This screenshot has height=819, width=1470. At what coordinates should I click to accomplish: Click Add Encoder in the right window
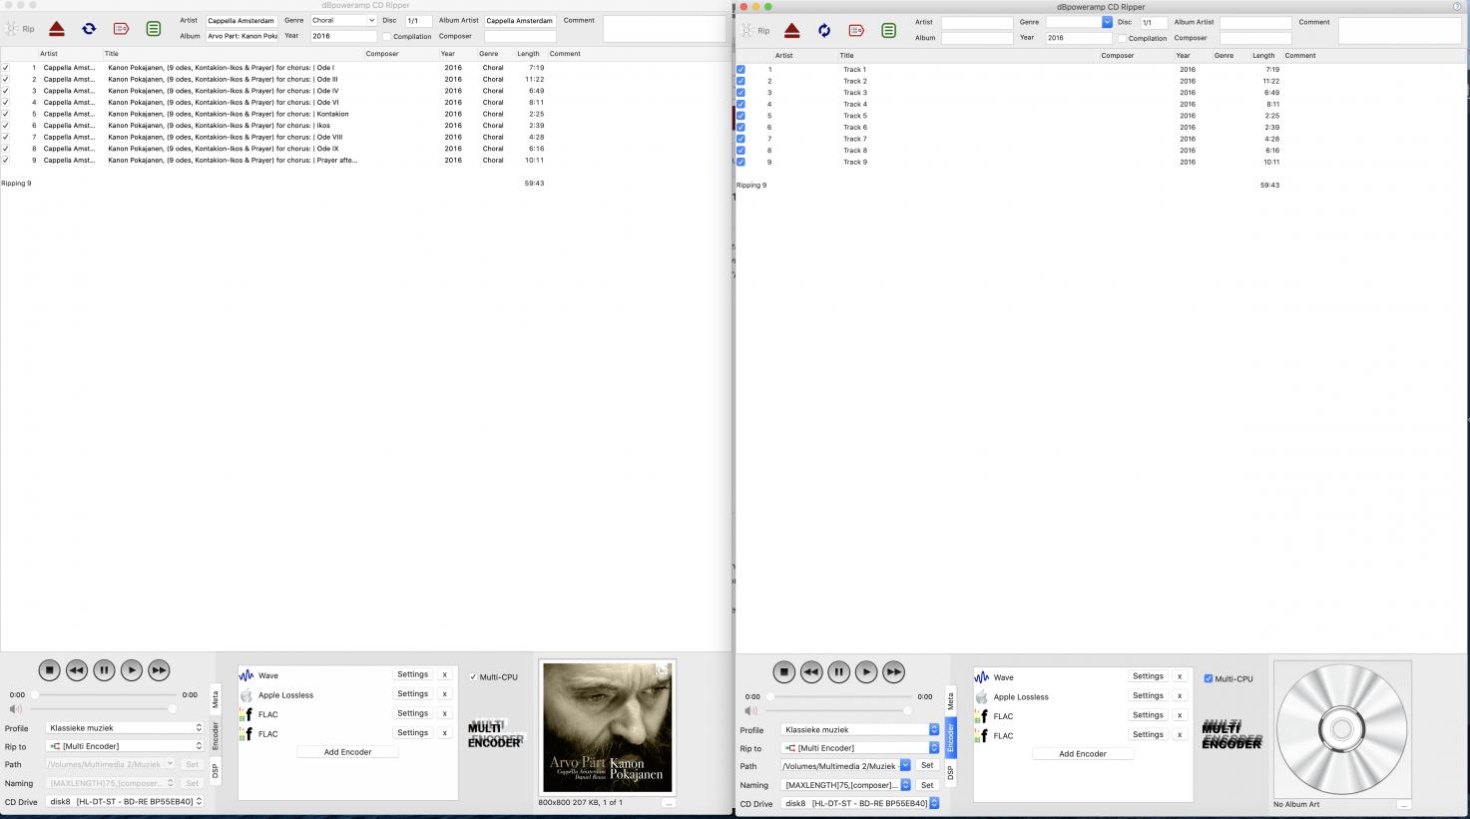click(1083, 754)
